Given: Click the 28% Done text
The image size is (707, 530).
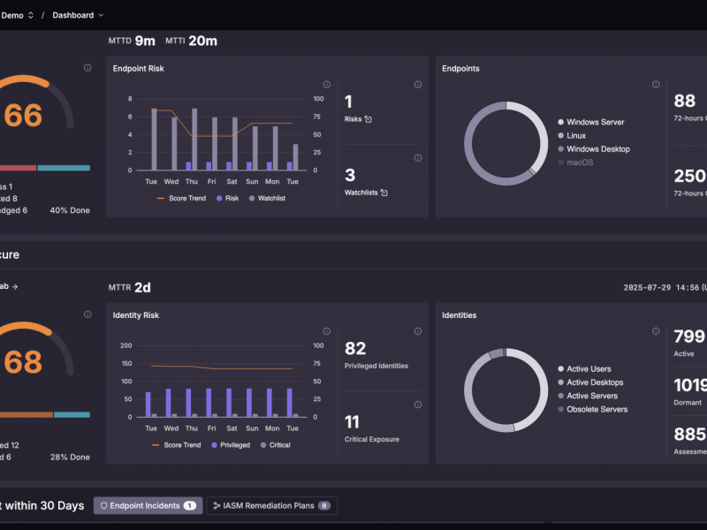Looking at the screenshot, I should coord(70,458).
